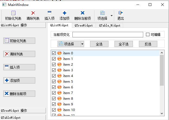
Task: Expand the QListWidget 操作 toolbox page
Action: tap(23, 25)
